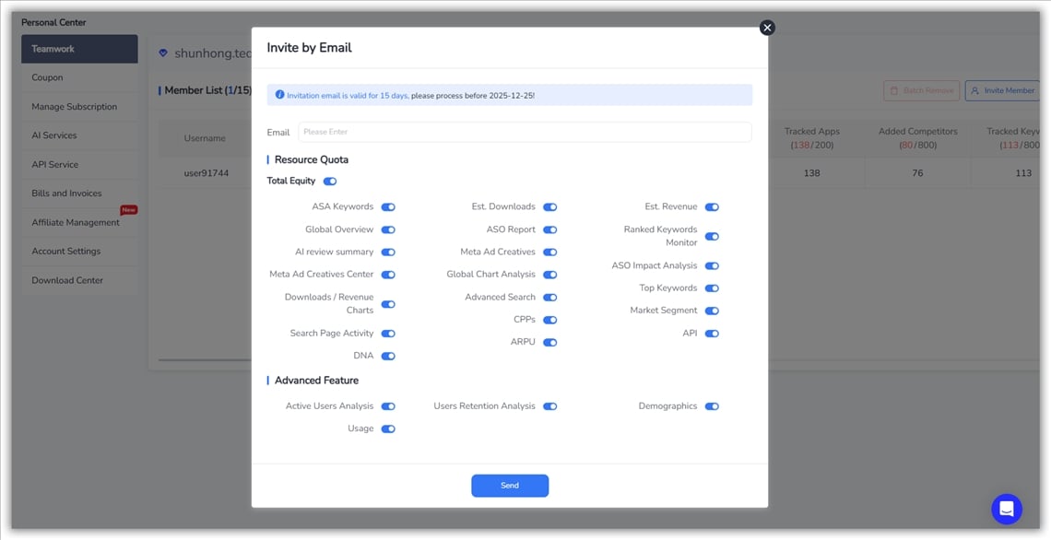This screenshot has height=540, width=1051.
Task: Turn off the DNA toggle
Action: pyautogui.click(x=388, y=356)
